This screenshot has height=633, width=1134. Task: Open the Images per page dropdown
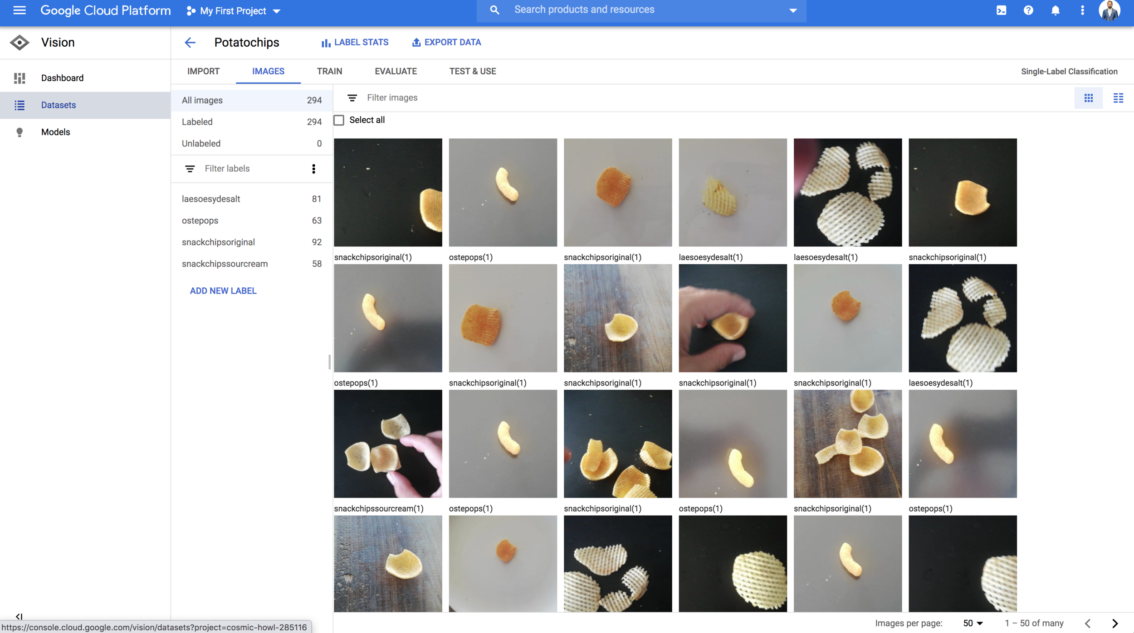tap(973, 623)
